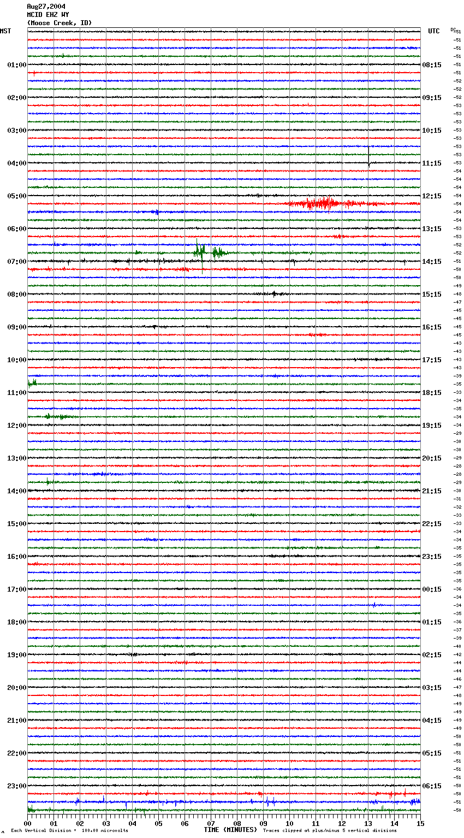Click the 23:15 UTC time label
The image size is (464, 838).
coord(432,557)
